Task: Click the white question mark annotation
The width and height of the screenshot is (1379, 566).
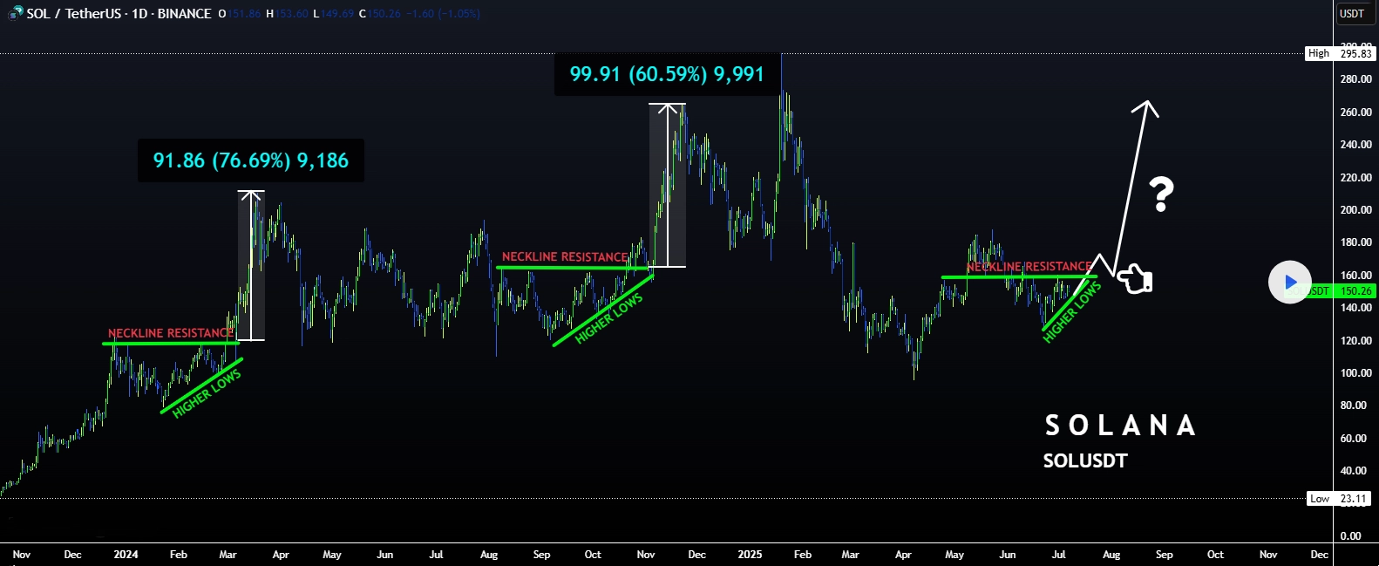Action: click(1161, 194)
